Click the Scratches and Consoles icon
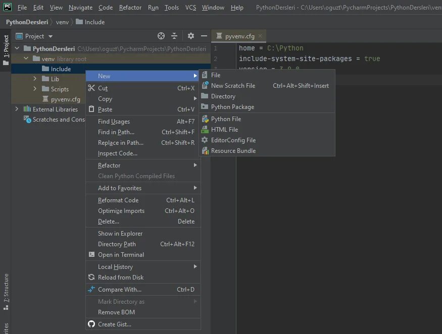The height and width of the screenshot is (334, 442). click(x=27, y=120)
